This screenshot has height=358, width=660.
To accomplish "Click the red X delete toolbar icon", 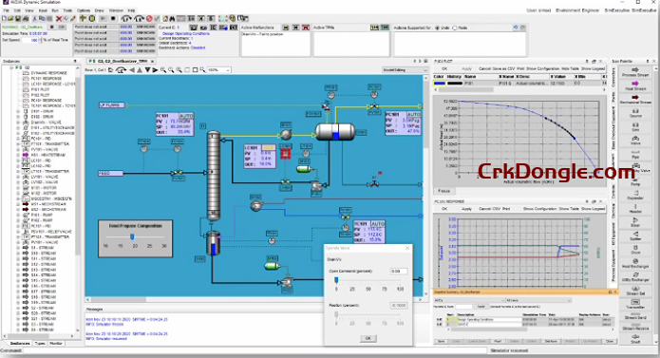I will pos(59,18).
